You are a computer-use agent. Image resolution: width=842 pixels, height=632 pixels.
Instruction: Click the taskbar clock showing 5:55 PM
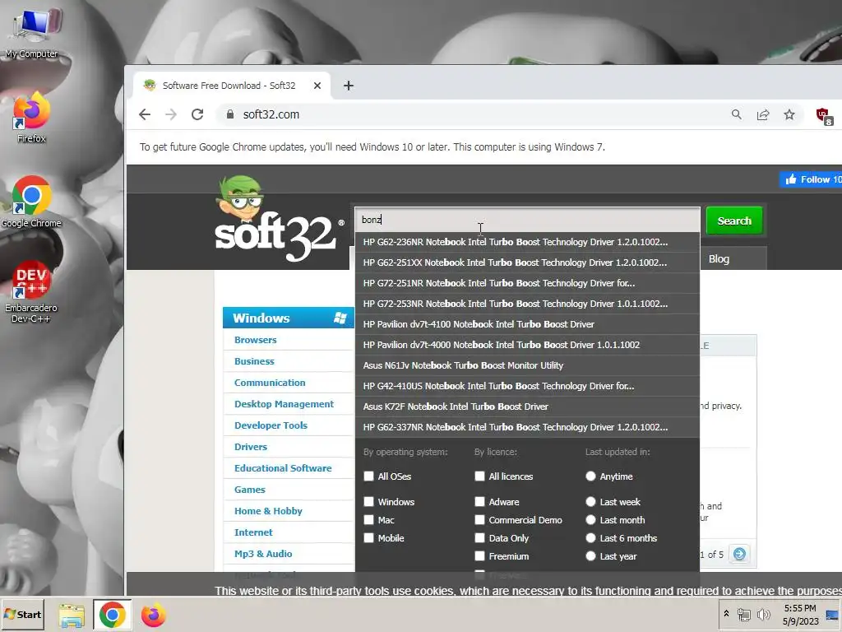pyautogui.click(x=800, y=615)
